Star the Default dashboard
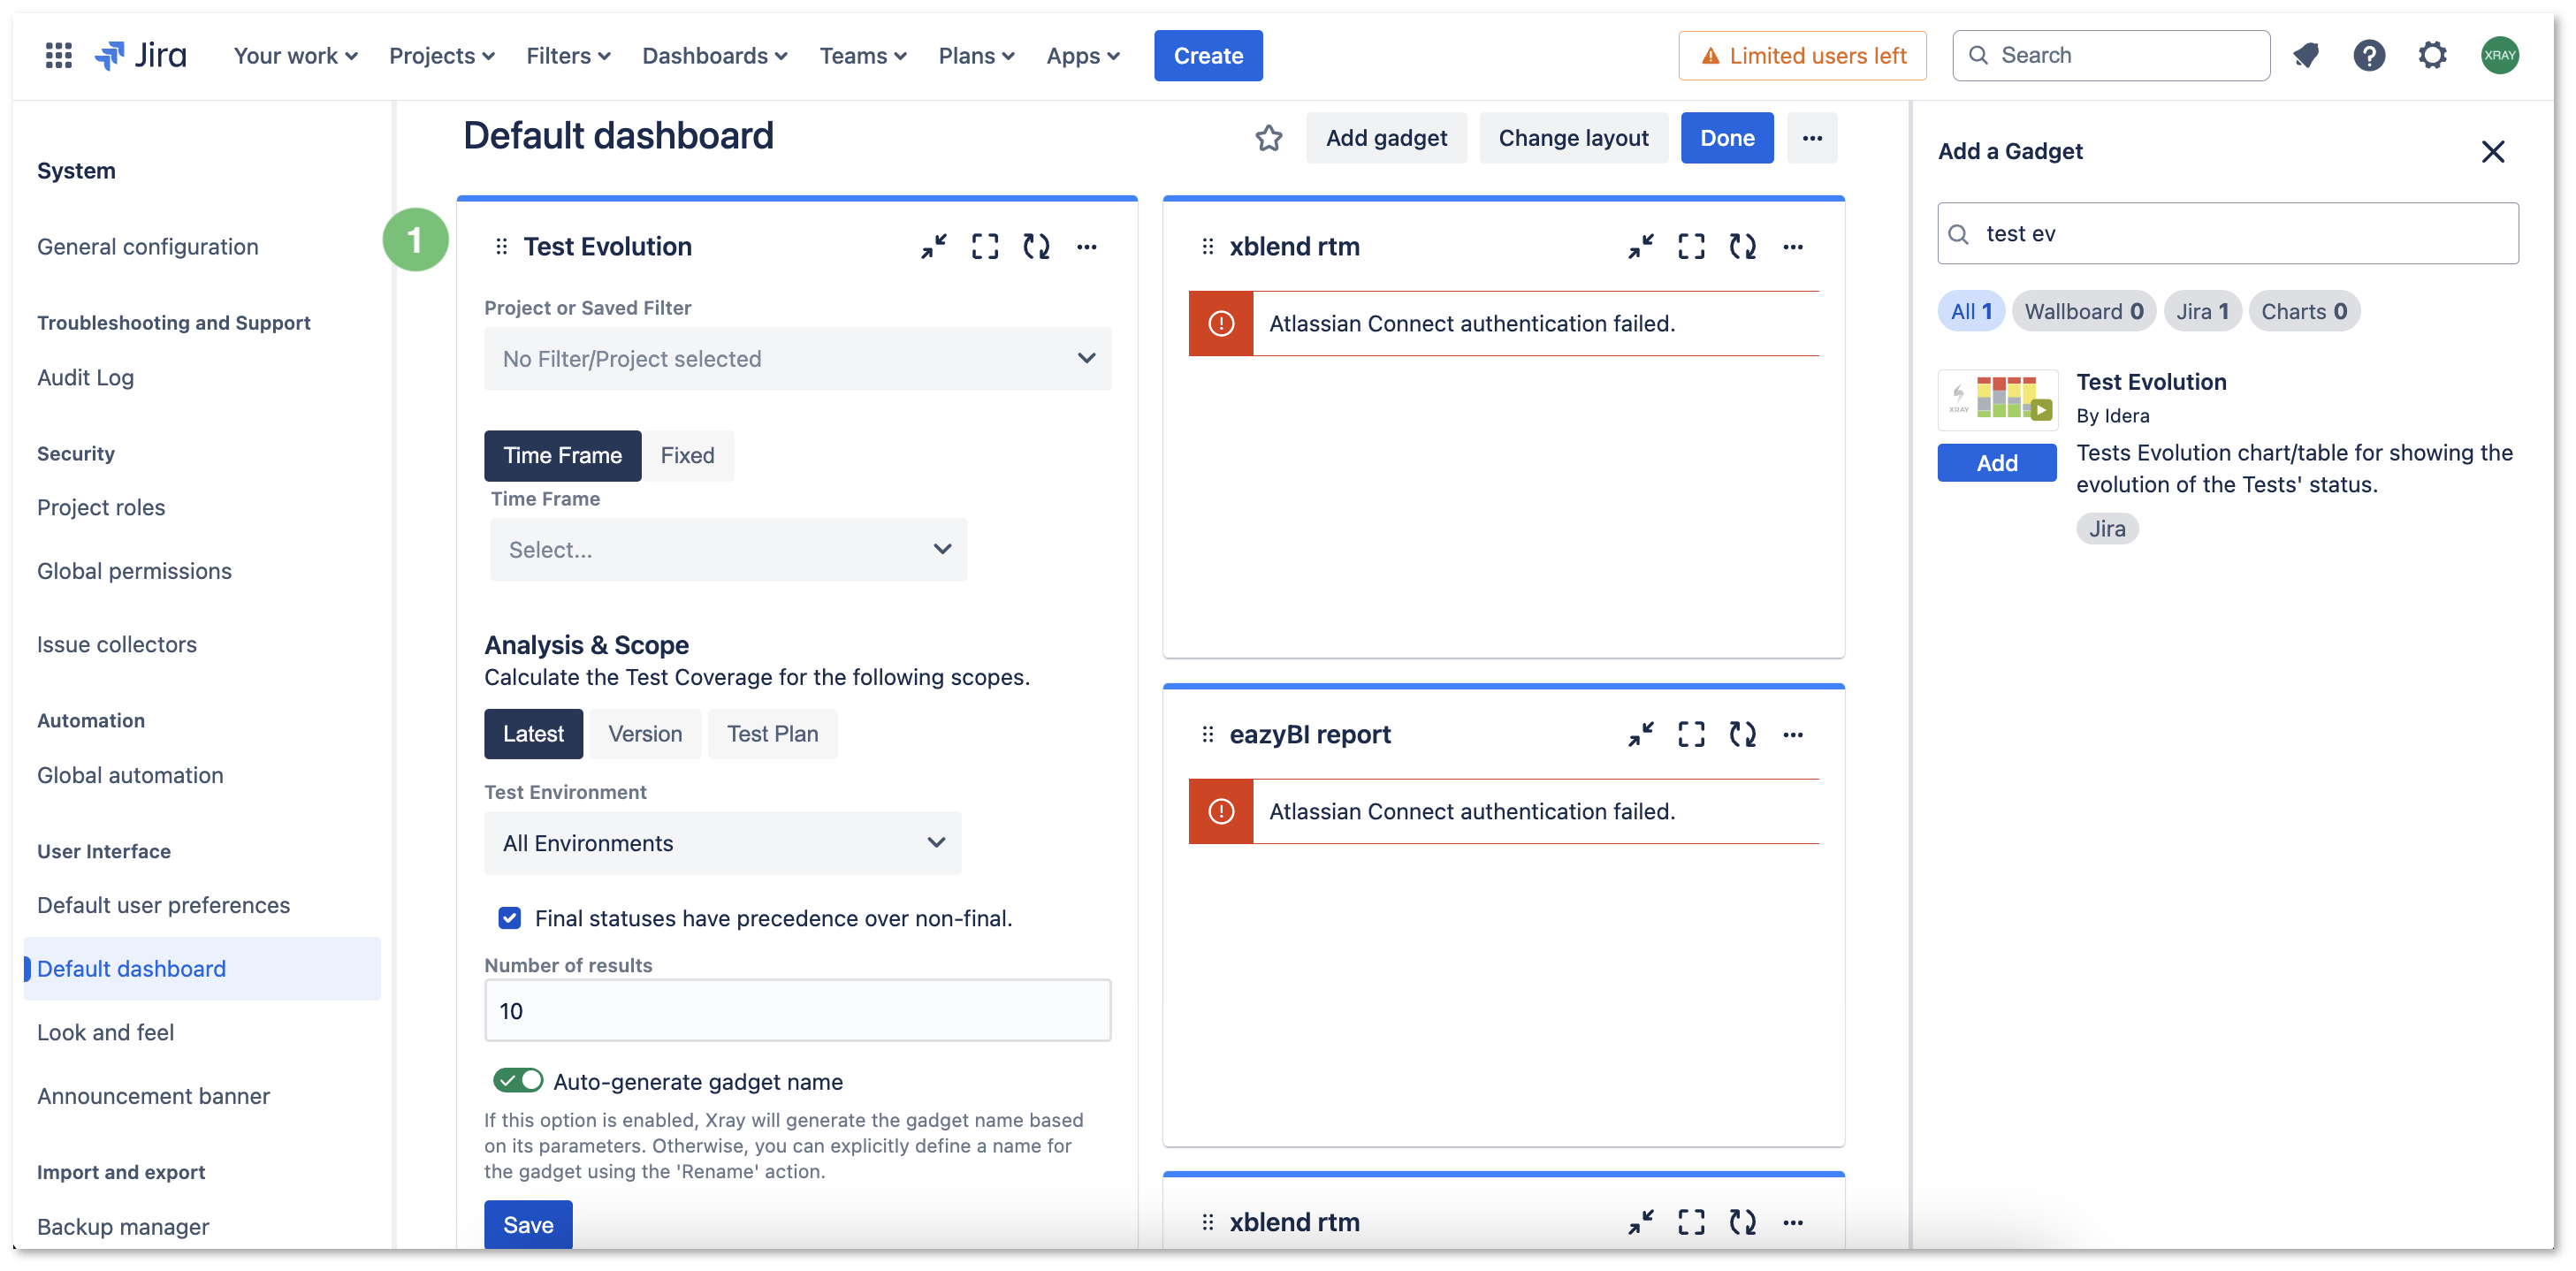Image resolution: width=2576 pixels, height=1271 pixels. pyautogui.click(x=1269, y=138)
